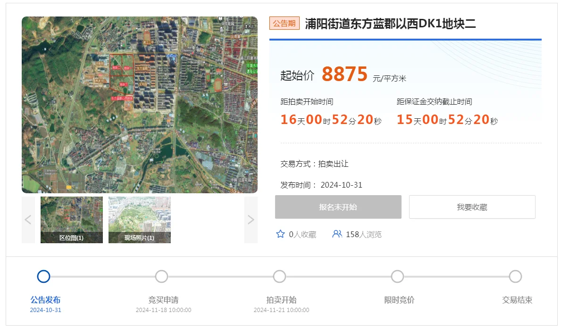Click the 限时竞价 timeline circle
Screen dimensions: 561x329
pyautogui.click(x=397, y=276)
